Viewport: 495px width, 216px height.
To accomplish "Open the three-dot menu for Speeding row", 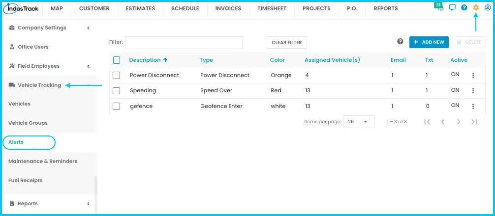I will coord(473,91).
